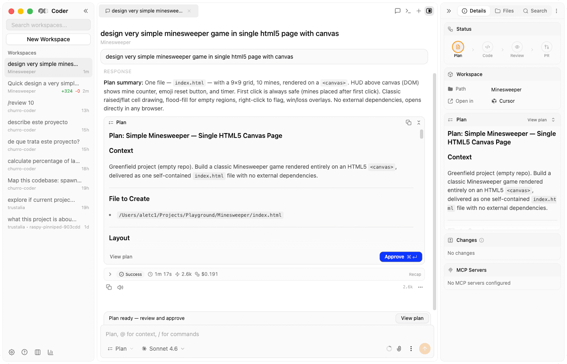Click the New Workspace button
The height and width of the screenshot is (364, 567).
pyautogui.click(x=49, y=39)
